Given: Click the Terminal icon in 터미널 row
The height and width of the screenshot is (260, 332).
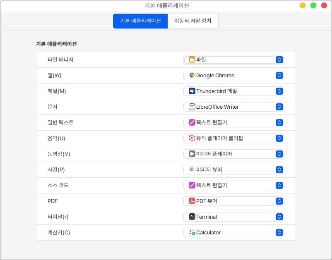Looking at the screenshot, I should (192, 217).
